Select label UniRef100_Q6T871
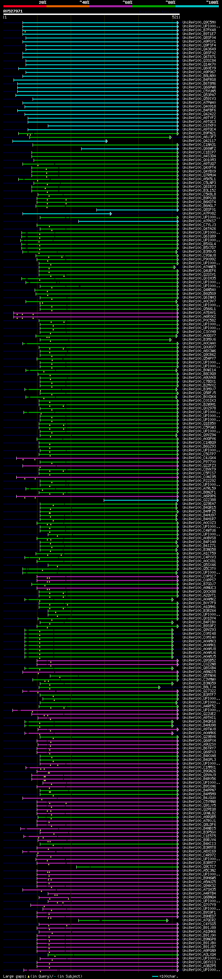Screen dimensions: 222x979 coord(199,57)
